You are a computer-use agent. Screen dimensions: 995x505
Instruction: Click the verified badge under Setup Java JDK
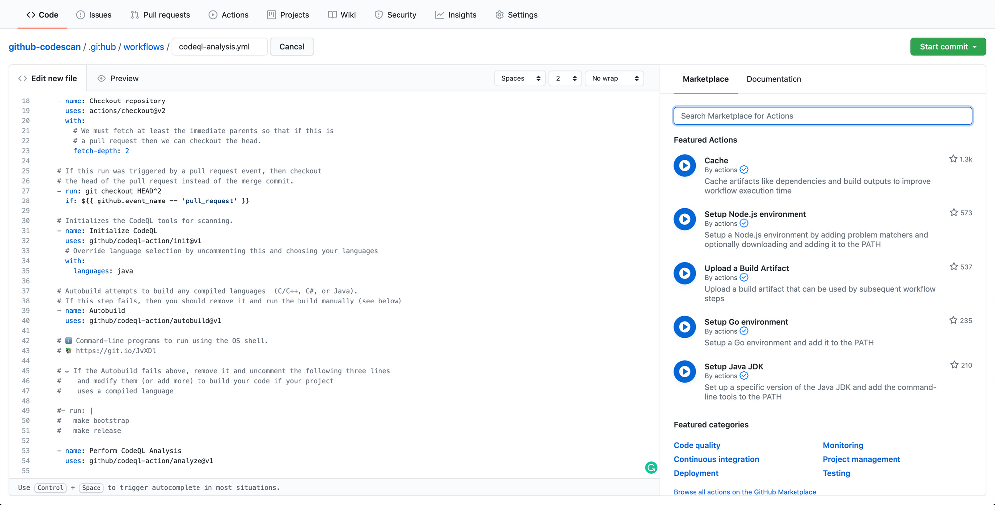coord(744,375)
